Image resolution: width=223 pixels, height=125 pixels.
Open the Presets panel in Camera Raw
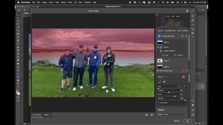click(193, 33)
